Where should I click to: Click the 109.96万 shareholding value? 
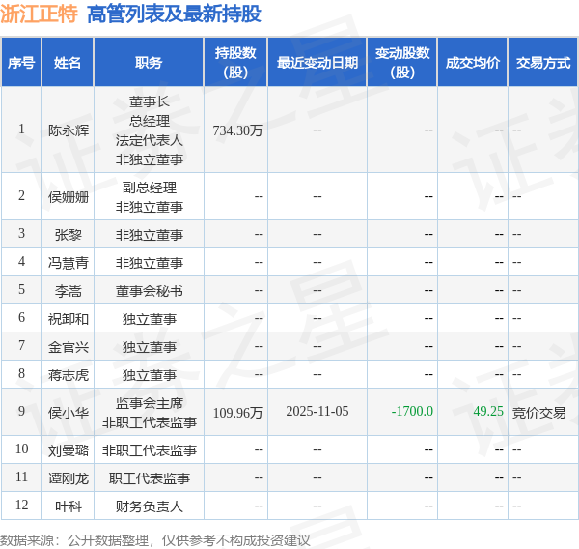point(237,412)
